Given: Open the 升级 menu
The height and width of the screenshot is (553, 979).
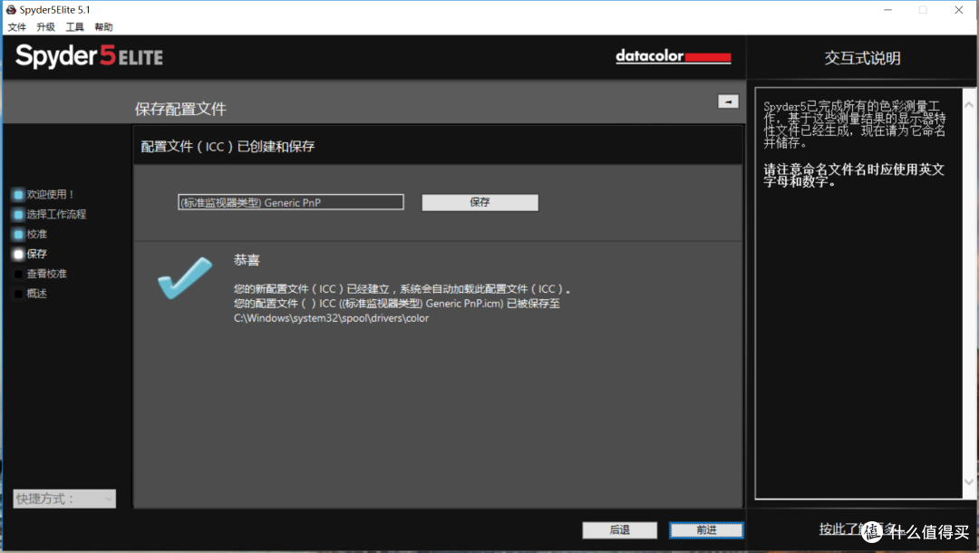Looking at the screenshot, I should point(45,27).
